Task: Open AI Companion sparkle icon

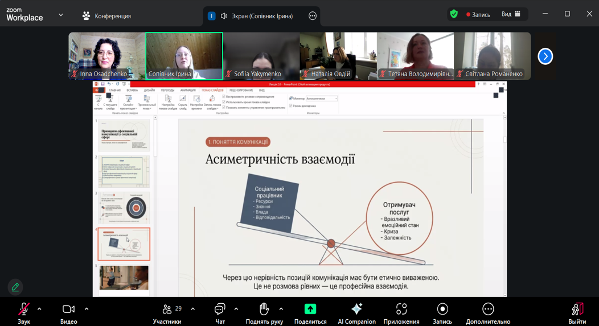Action: (x=356, y=309)
